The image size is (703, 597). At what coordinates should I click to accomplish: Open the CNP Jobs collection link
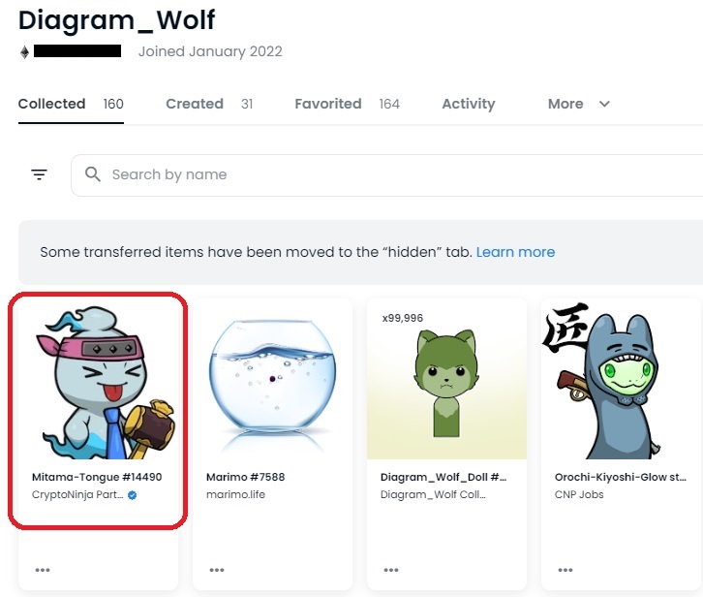[579, 494]
